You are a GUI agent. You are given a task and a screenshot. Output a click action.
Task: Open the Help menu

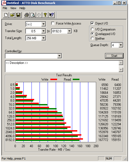click(22, 8)
